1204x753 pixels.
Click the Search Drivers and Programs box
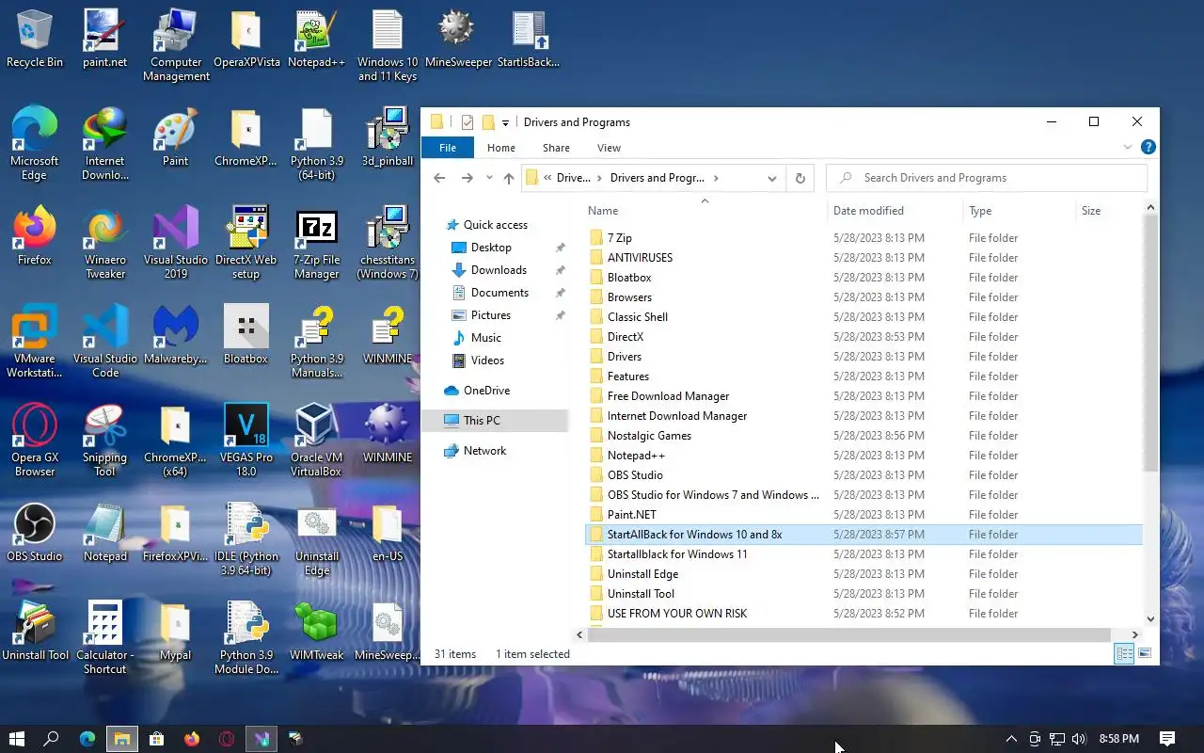pyautogui.click(x=987, y=178)
